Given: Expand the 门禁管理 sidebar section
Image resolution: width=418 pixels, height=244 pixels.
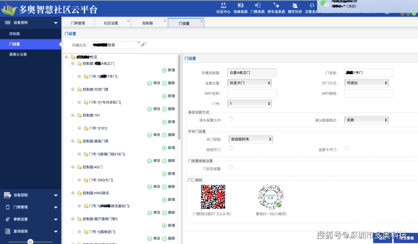Looking at the screenshot, I should (31, 207).
